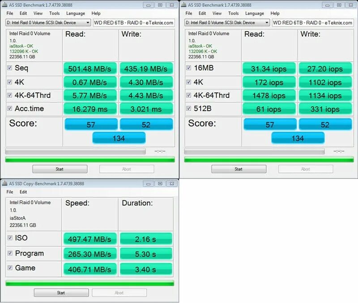This screenshot has height=303, width=358.
Task: Click 16MB read result 31.34 iops
Action: [x=269, y=69]
